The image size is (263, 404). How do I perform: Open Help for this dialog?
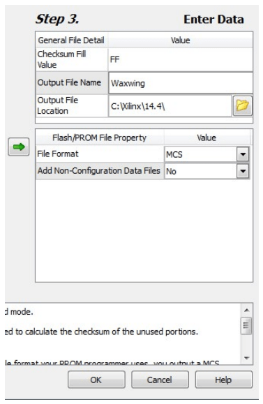click(x=224, y=380)
